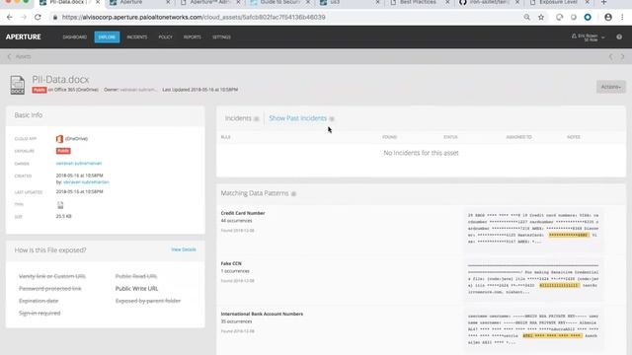Open the Settings navigation item
Viewport: 632px width, 355px height.
[x=221, y=37]
